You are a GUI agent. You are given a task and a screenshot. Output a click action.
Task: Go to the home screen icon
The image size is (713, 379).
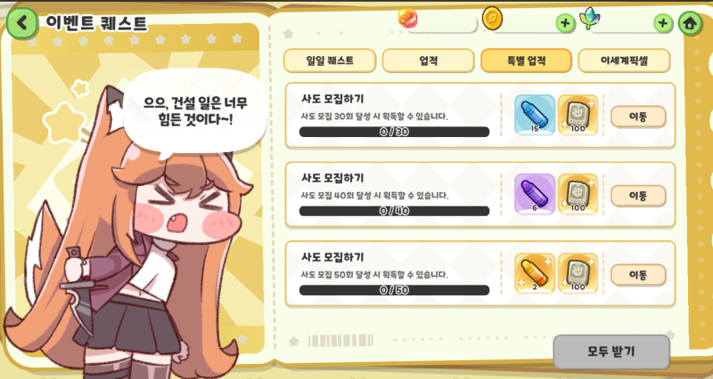click(x=690, y=23)
